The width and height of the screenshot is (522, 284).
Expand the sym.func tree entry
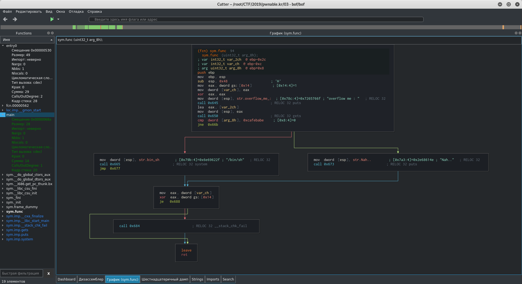[3, 212]
